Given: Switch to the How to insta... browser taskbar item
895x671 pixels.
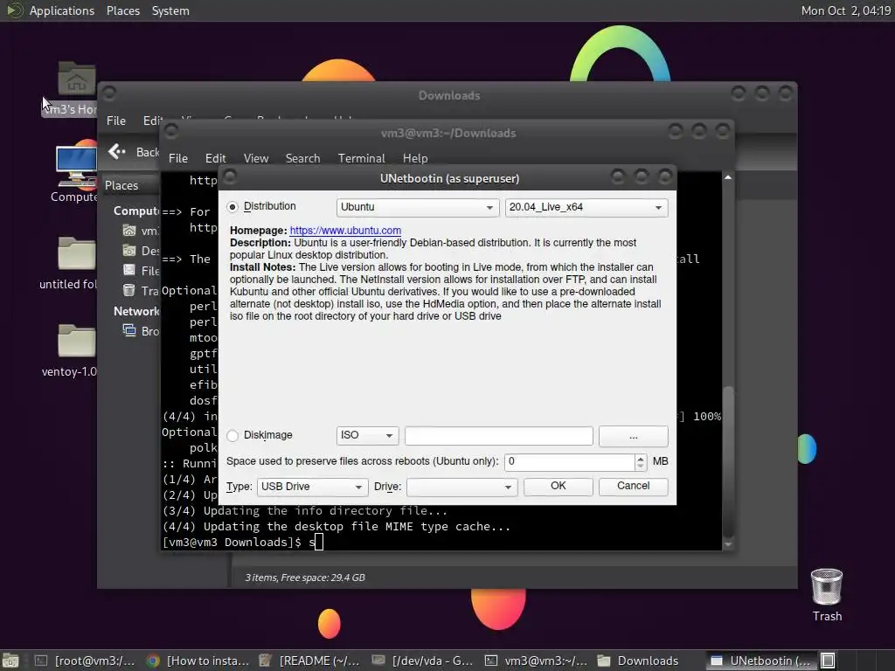Looking at the screenshot, I should point(198,661).
